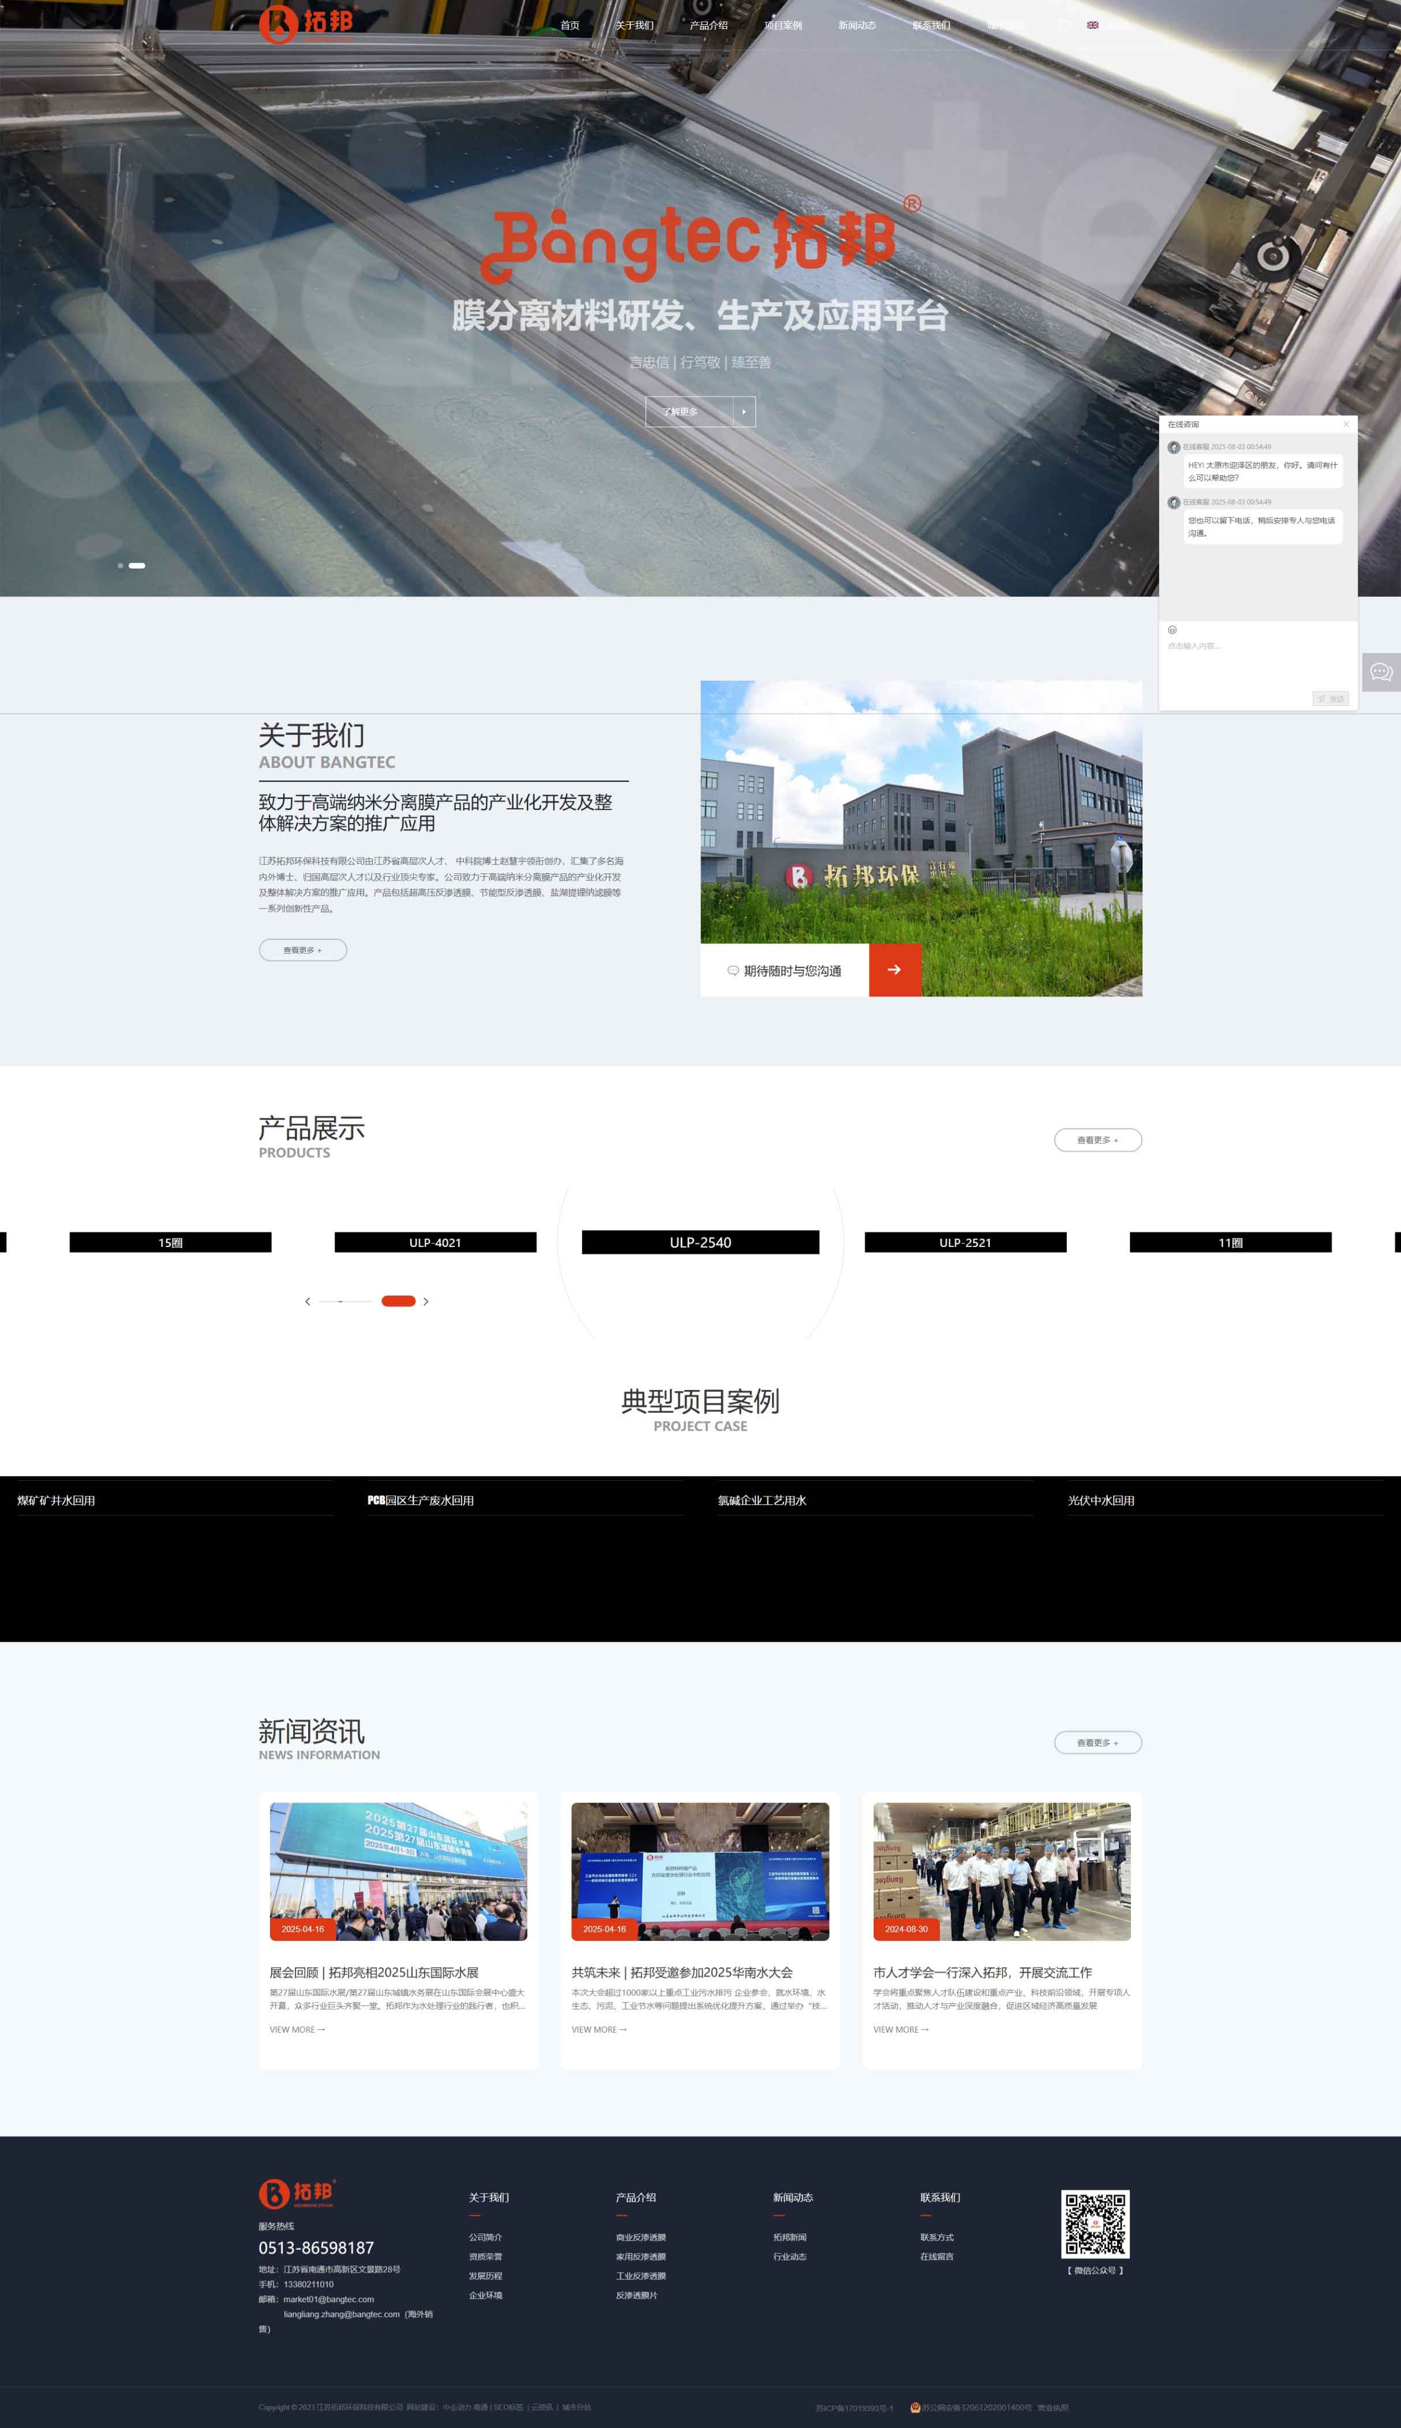The width and height of the screenshot is (1401, 2428).
Task: Open the 煤矿矿井水回用 project case
Action: 56,1500
